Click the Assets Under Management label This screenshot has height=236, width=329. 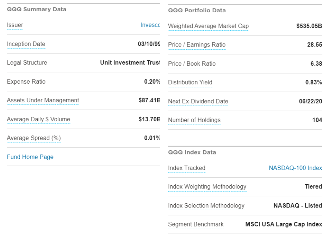coord(43,100)
